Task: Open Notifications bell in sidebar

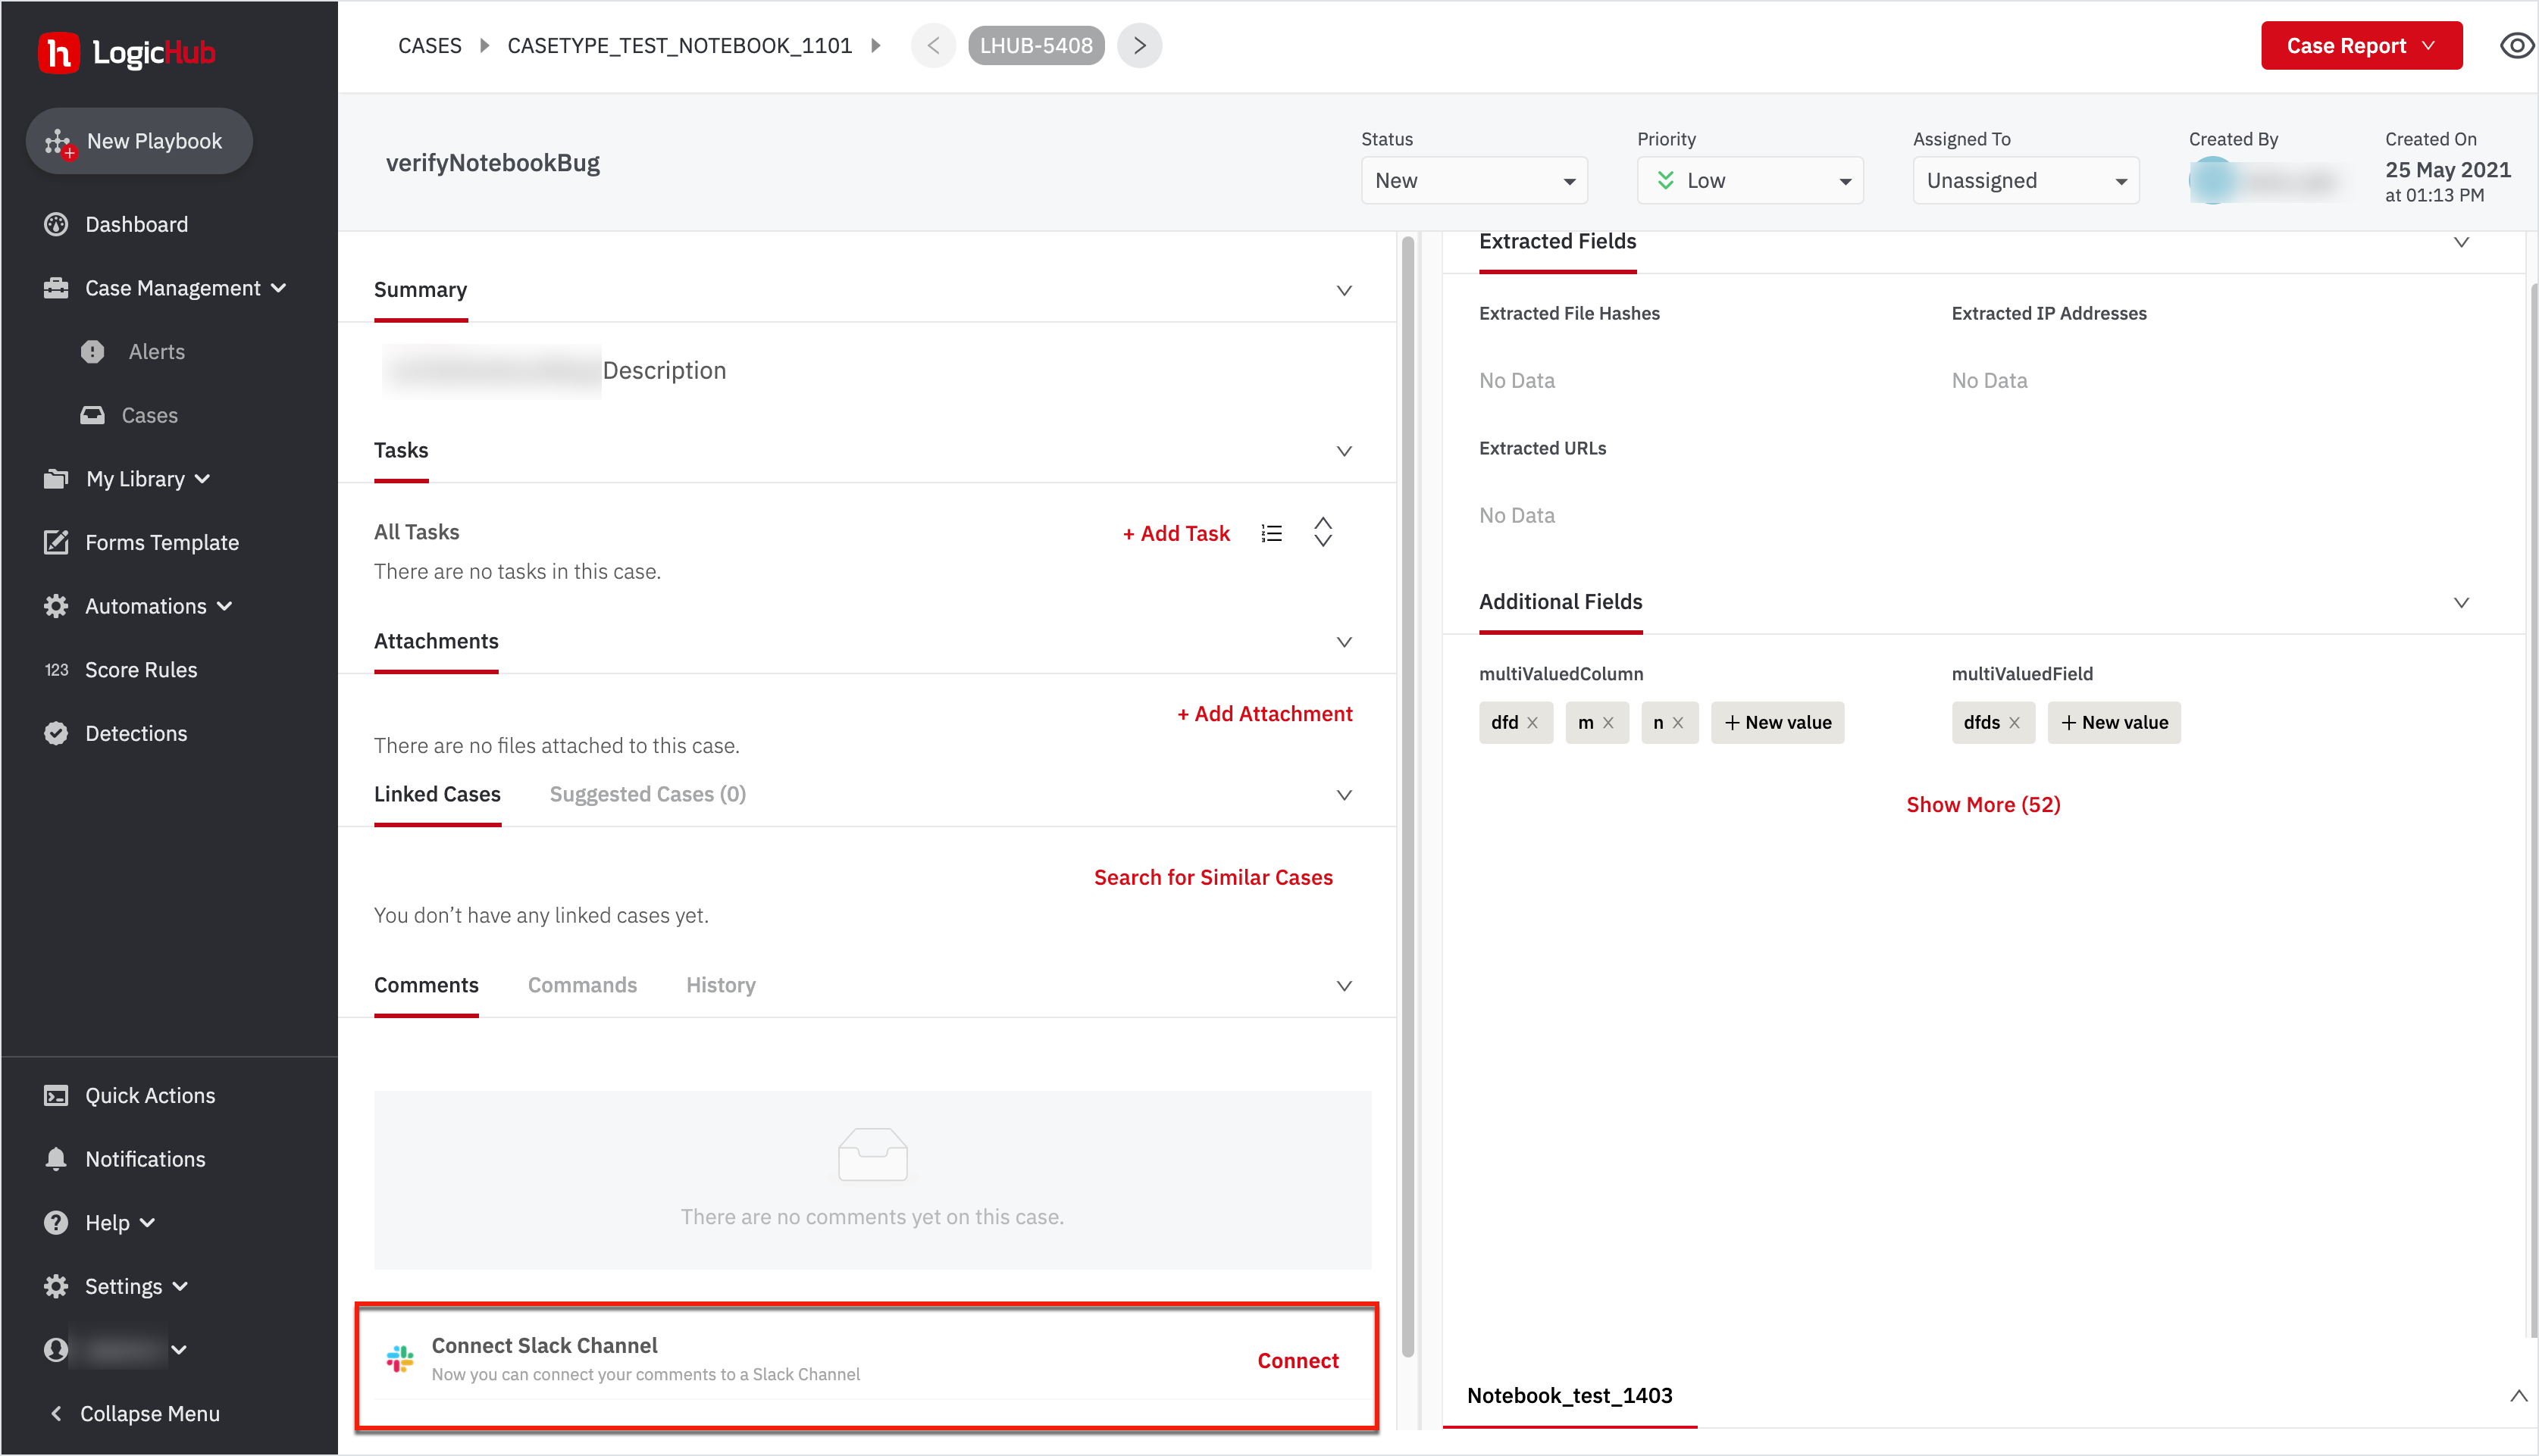Action: (56, 1159)
